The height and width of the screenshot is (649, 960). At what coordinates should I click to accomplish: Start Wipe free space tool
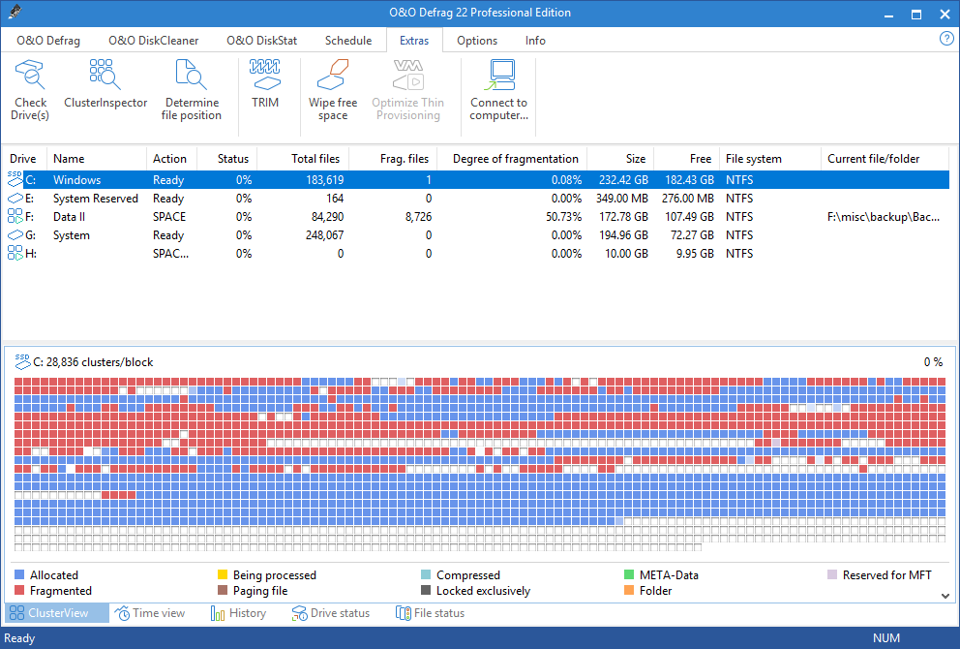[333, 90]
